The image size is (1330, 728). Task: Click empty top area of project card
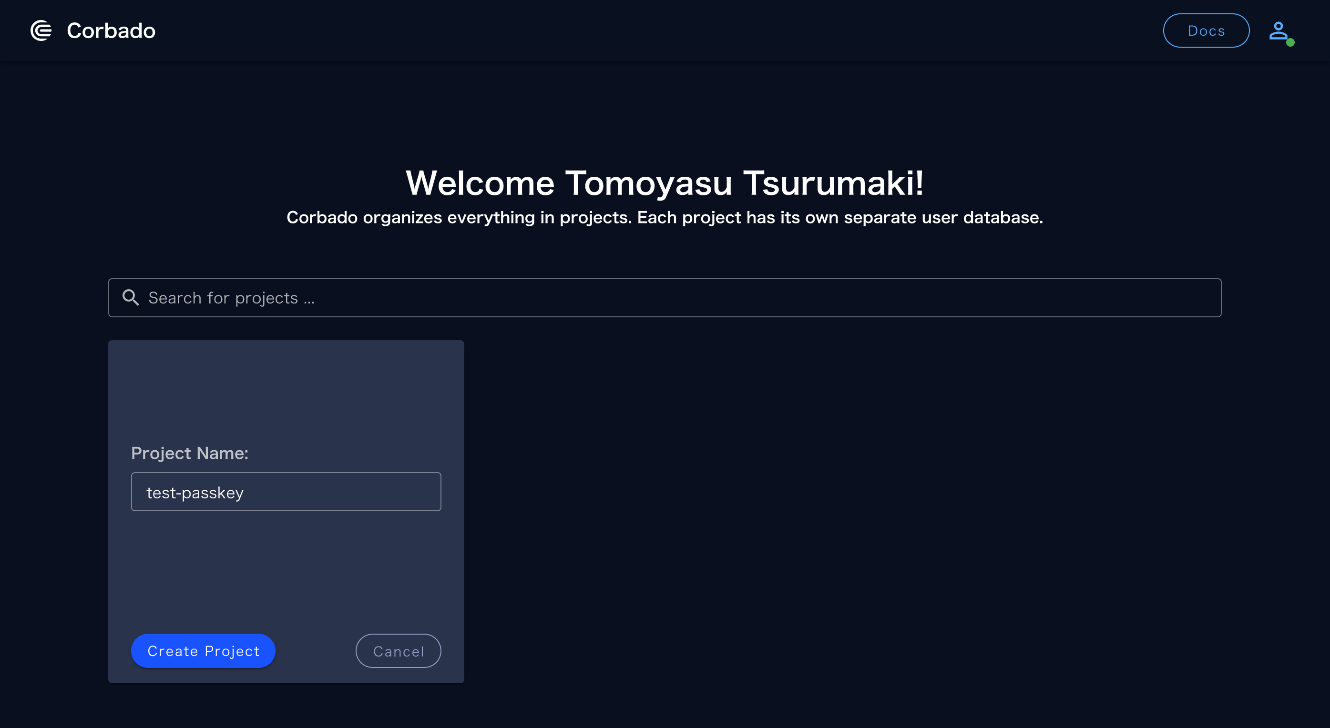coord(286,387)
